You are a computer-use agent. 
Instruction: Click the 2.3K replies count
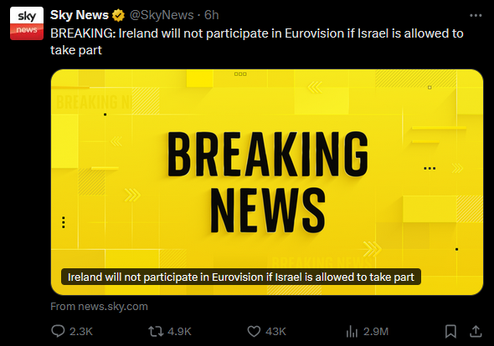click(x=81, y=332)
